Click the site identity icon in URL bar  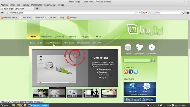point(7,13)
